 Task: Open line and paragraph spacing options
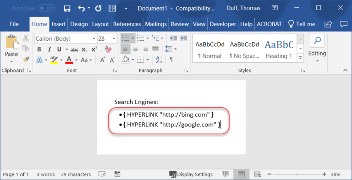[169, 49]
